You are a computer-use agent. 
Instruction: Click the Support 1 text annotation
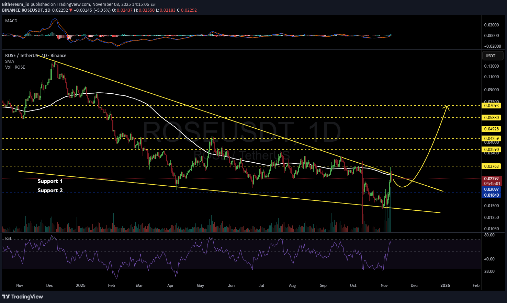pyautogui.click(x=50, y=181)
